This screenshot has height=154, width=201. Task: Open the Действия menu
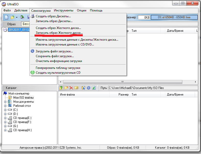click(x=21, y=10)
